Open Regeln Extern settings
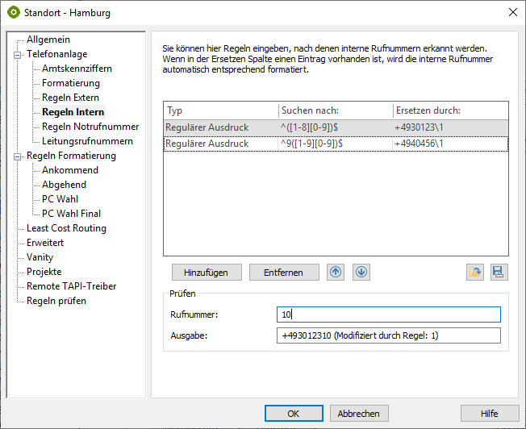This screenshot has width=526, height=429. point(70,98)
